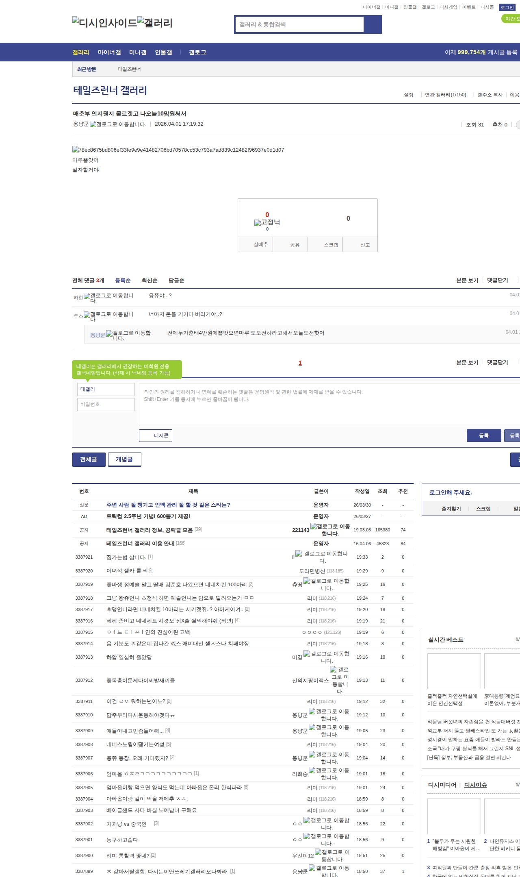Screen dimensions: 520x877
Task: Switch comment sorting to 최신순
Action: point(149,281)
